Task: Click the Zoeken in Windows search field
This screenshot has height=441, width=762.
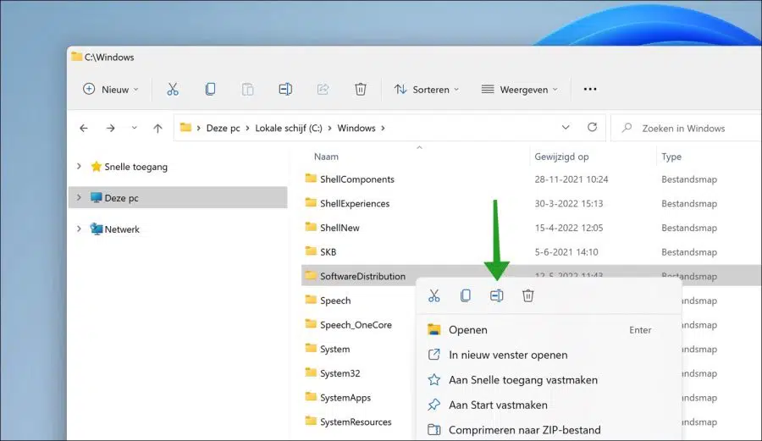Action: [x=686, y=128]
